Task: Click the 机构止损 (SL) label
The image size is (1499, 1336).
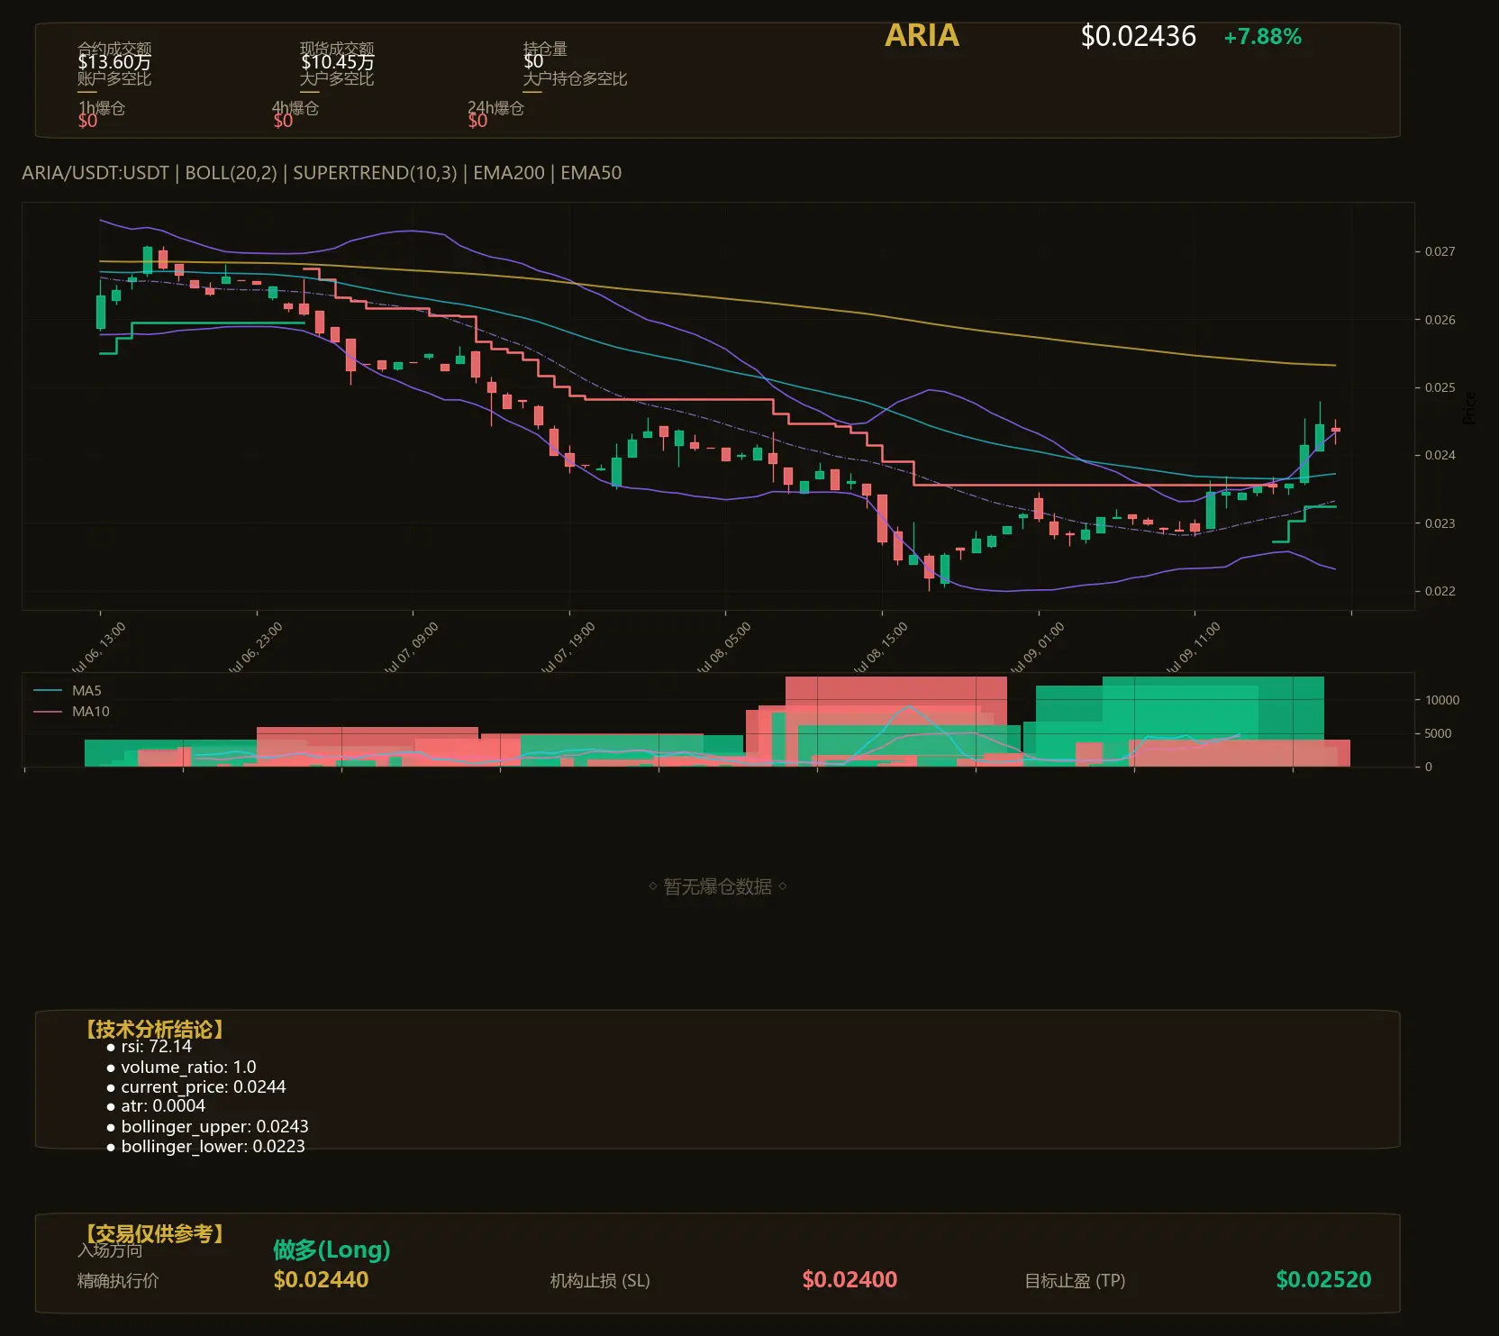Action: [x=600, y=1281]
